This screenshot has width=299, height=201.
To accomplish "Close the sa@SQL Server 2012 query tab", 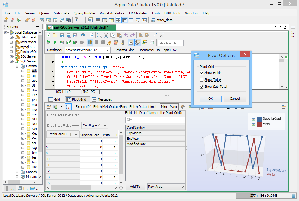I will pyautogui.click(x=113, y=27).
